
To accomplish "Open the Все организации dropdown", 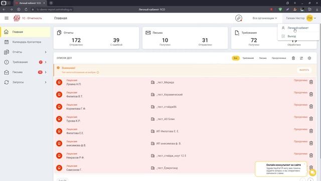I will 264,18.
